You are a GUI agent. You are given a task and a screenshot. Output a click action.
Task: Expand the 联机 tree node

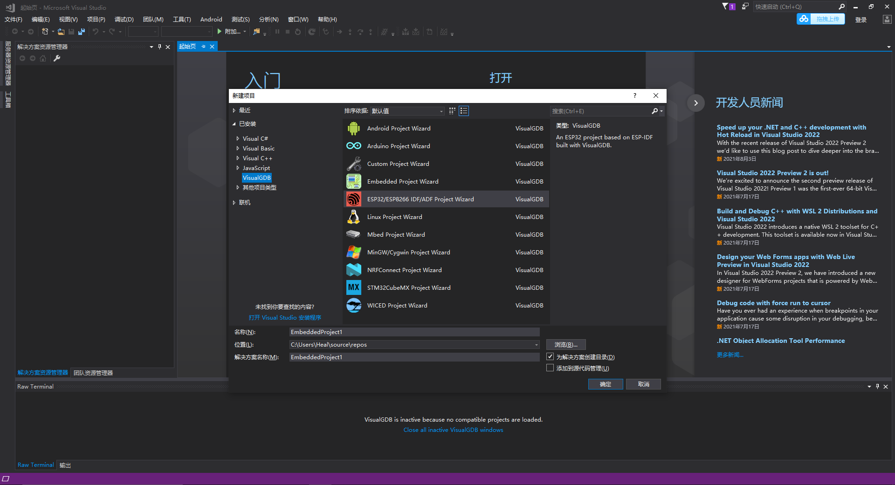click(234, 202)
